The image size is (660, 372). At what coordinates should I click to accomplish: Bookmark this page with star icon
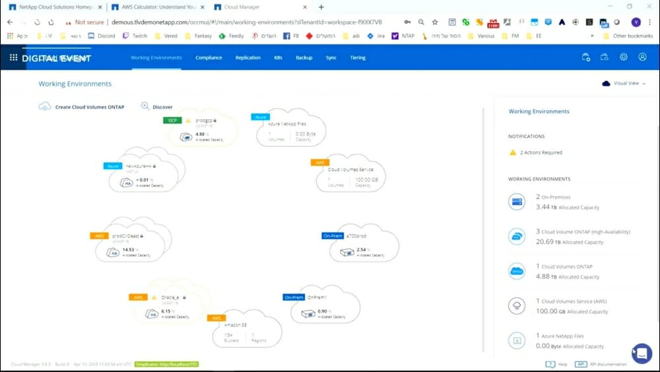point(435,22)
